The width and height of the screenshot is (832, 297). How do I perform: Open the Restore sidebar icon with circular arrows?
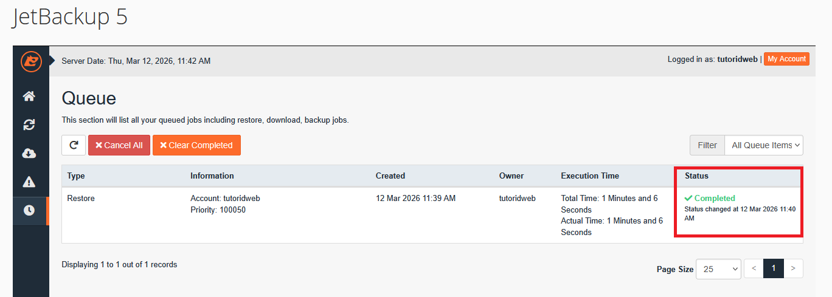[x=29, y=125]
